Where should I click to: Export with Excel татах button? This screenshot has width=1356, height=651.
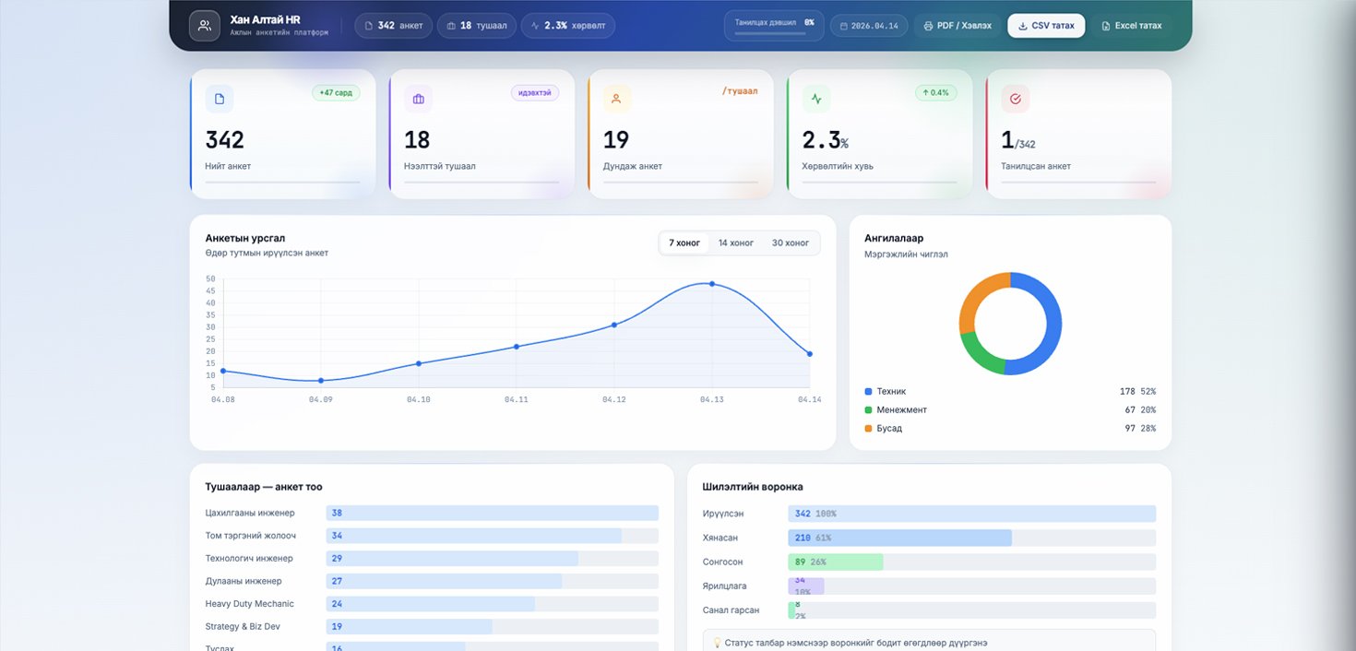(x=1132, y=26)
